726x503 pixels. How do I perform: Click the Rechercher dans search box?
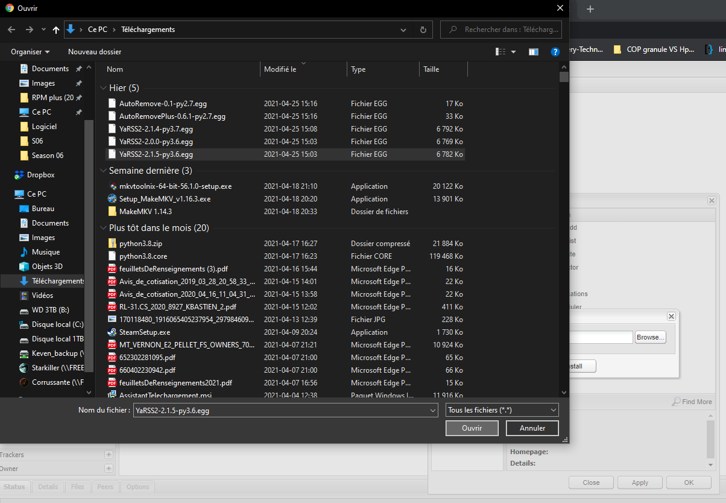pos(501,30)
